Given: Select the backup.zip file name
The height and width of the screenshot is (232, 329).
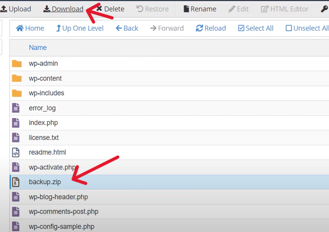Looking at the screenshot, I should click(45, 182).
